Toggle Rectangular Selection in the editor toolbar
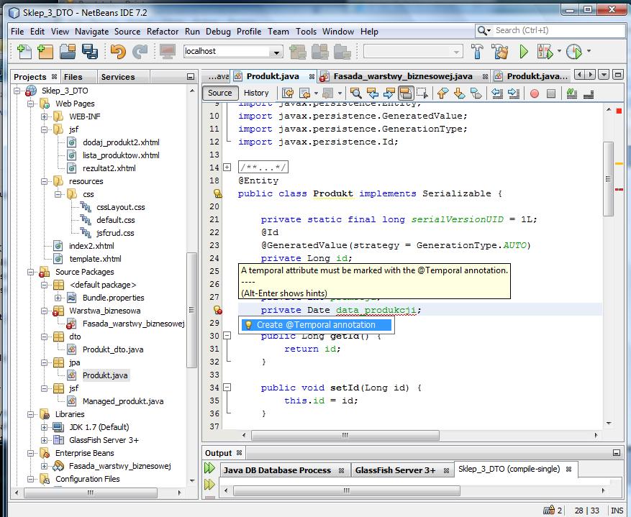Viewport: 631px width, 517px height. click(422, 93)
